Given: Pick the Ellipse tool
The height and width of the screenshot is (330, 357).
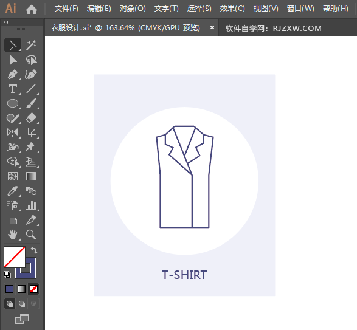Looking at the screenshot, I should [13, 103].
